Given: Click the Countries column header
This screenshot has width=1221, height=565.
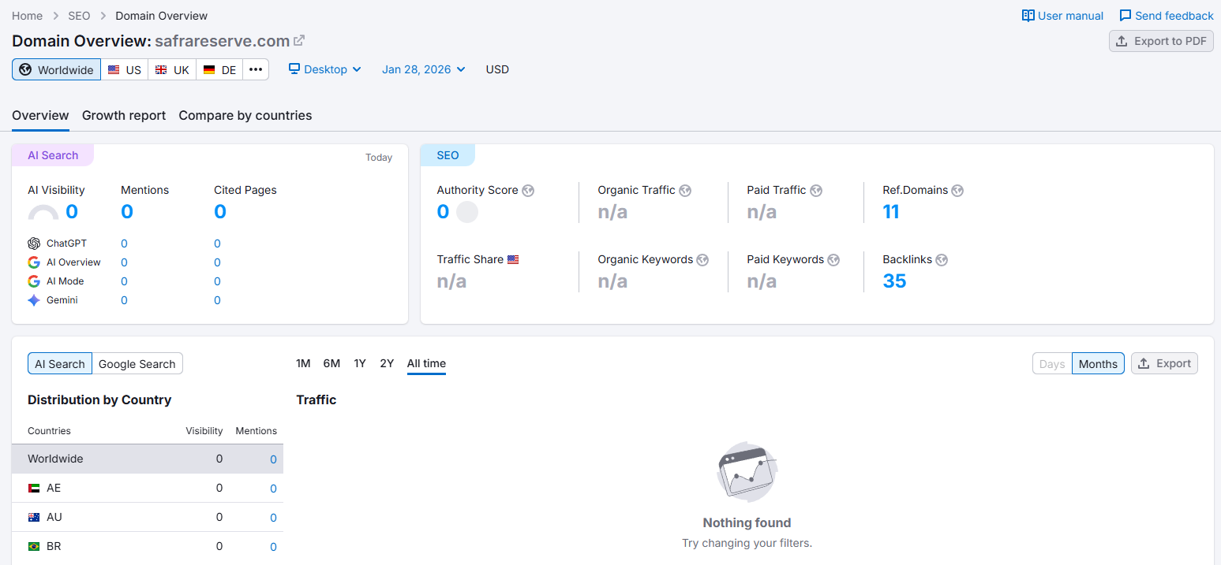Looking at the screenshot, I should [49, 431].
